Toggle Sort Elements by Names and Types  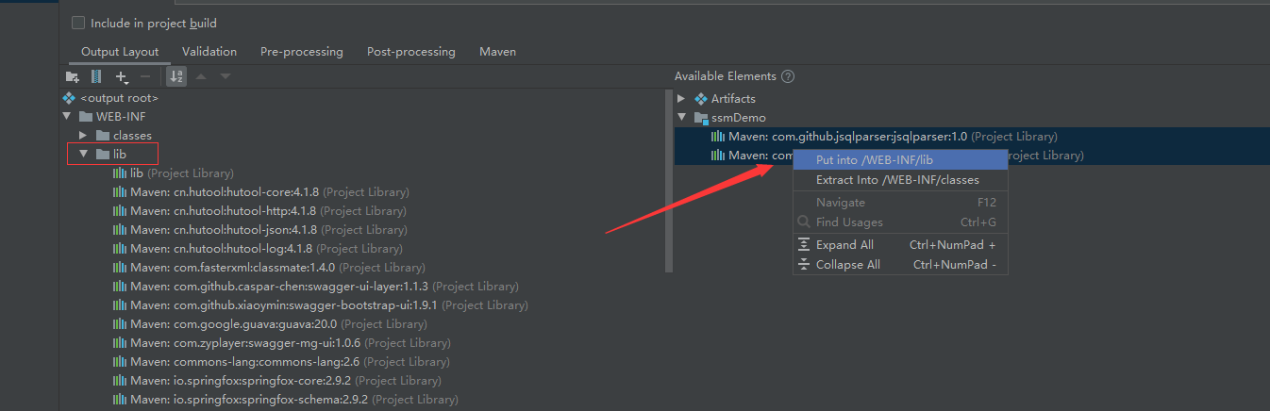(176, 76)
